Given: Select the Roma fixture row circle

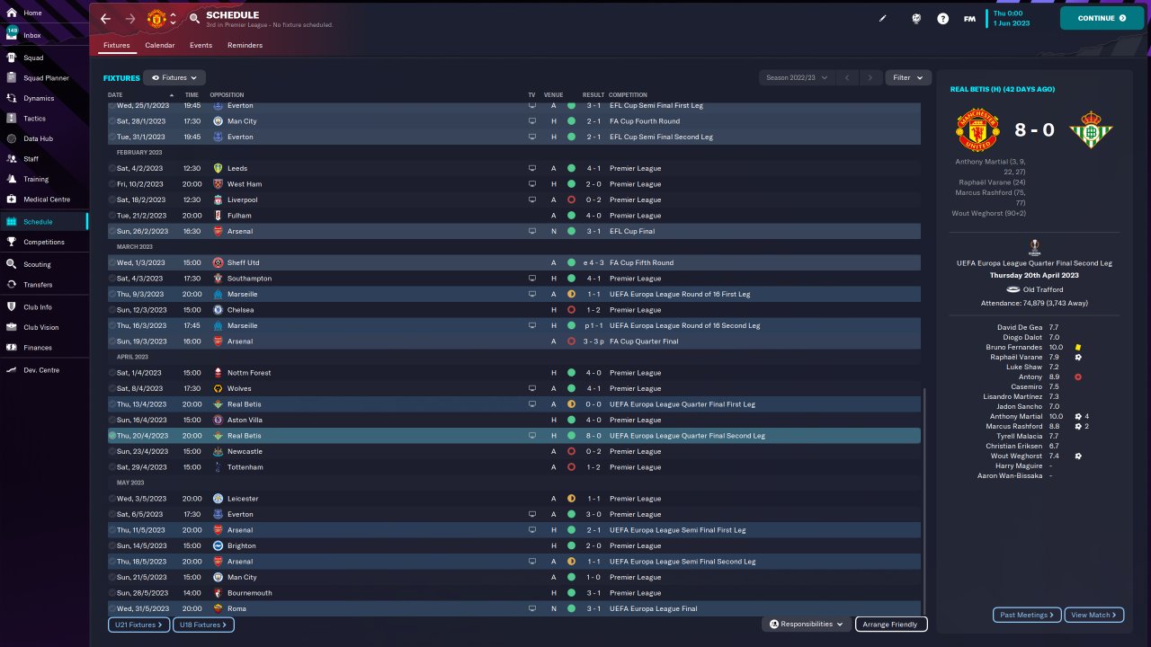Looking at the screenshot, I should click(112, 608).
